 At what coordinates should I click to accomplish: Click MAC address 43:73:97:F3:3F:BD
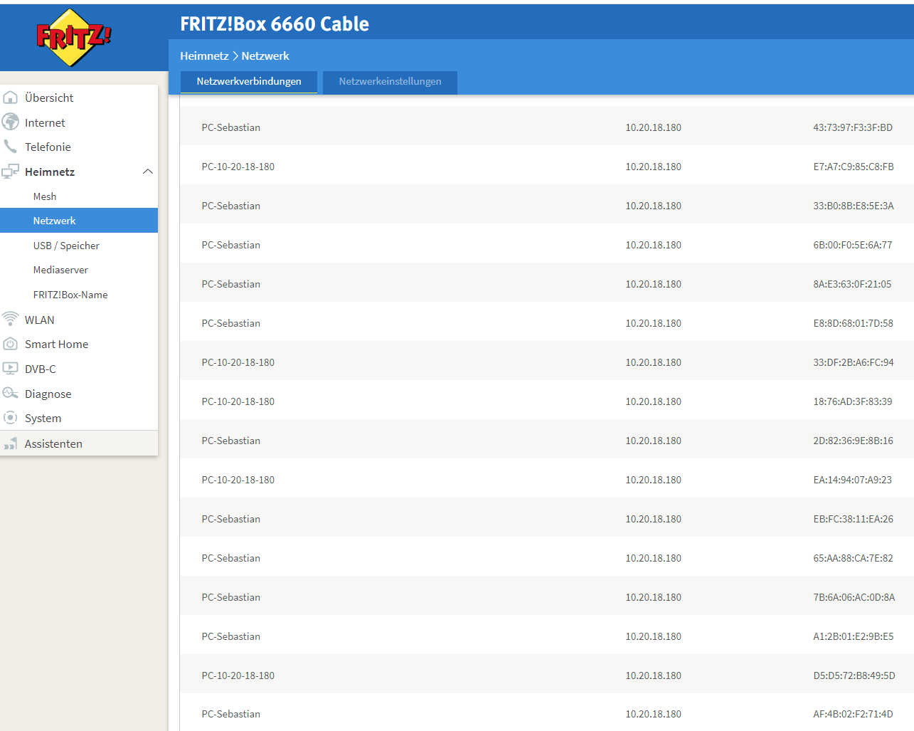(x=853, y=127)
